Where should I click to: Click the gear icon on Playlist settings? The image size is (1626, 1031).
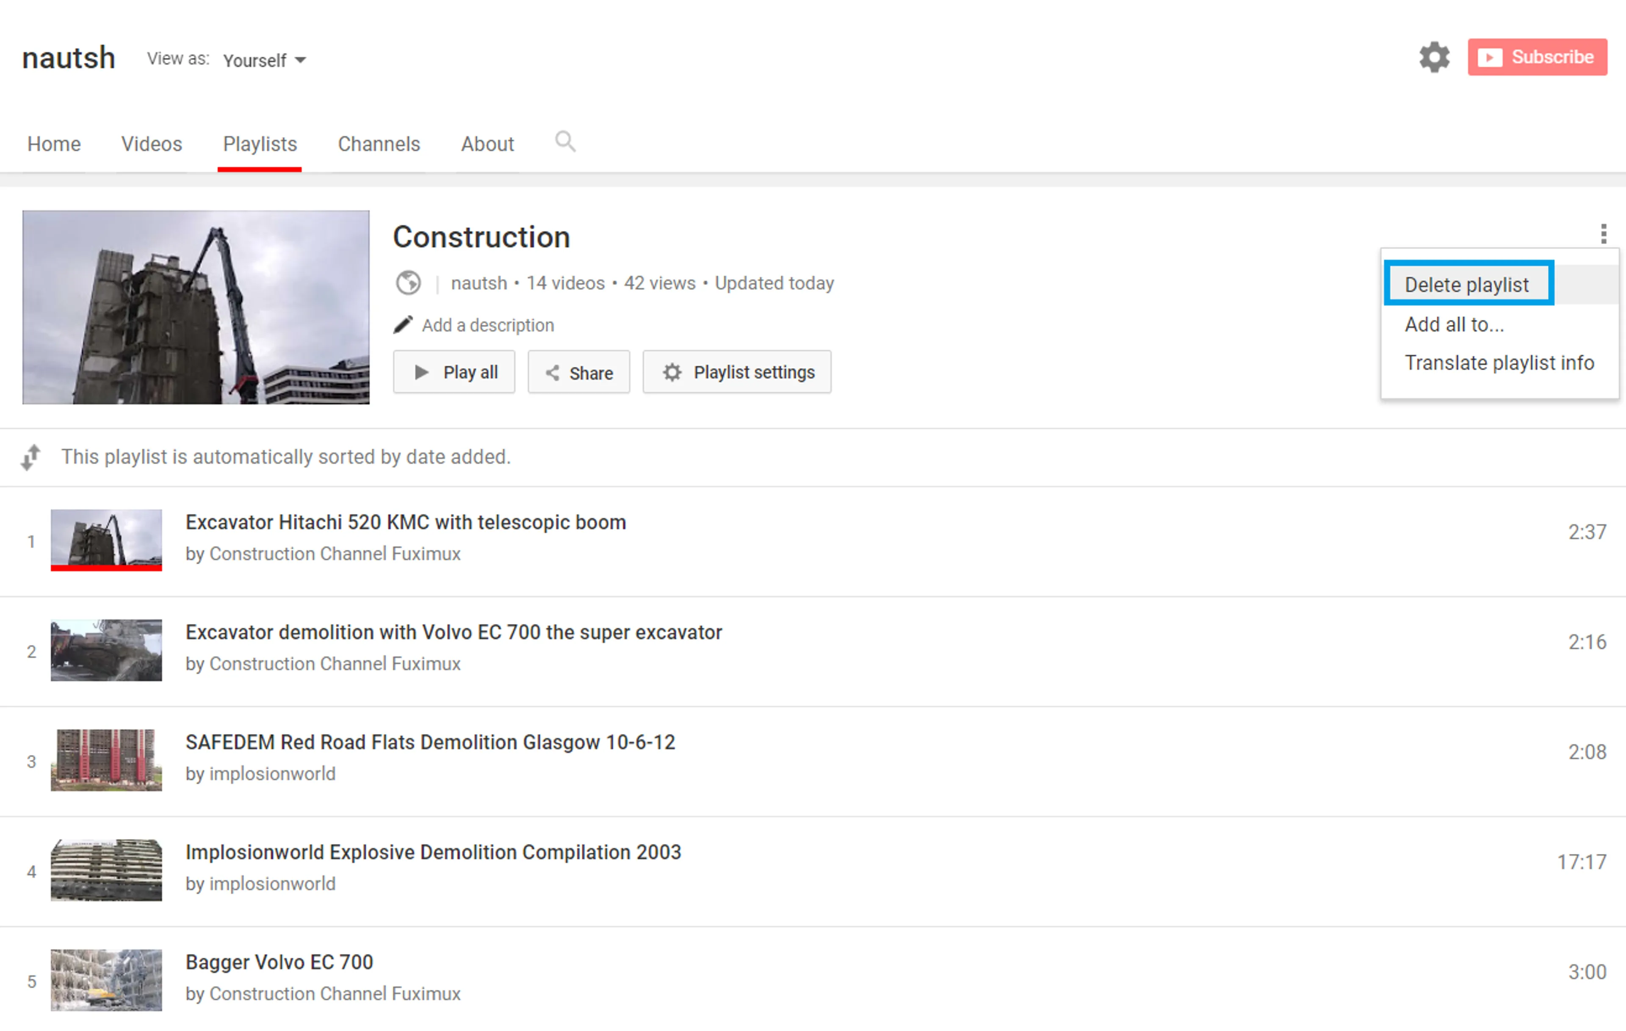point(672,372)
